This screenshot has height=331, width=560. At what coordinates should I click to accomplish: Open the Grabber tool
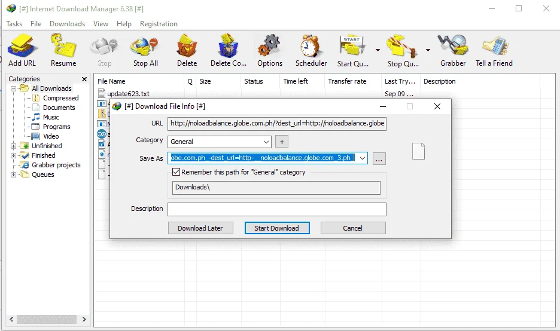point(452,45)
